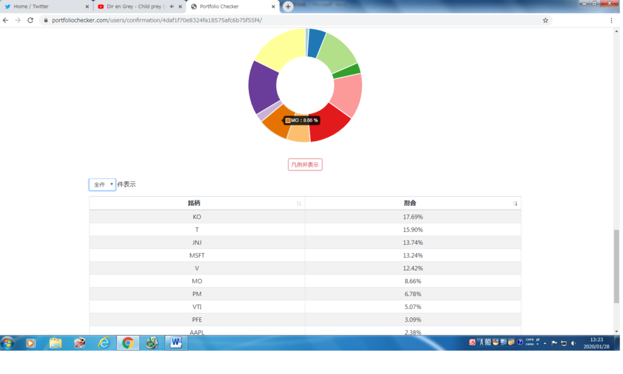Screen dimensions: 623x374
Task: Open Windows Explorer folder from taskbar
Action: 55,343
